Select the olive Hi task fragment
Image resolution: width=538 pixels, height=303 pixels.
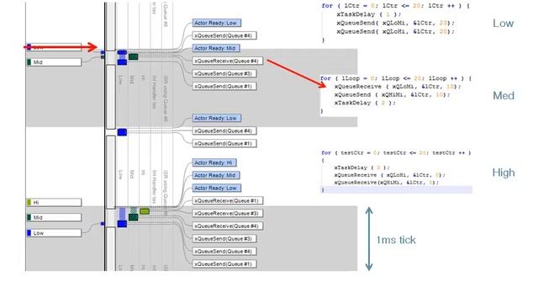145,211
